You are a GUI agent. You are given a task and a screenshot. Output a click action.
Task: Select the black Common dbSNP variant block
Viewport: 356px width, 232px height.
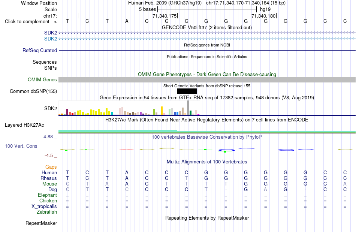(x=187, y=91)
